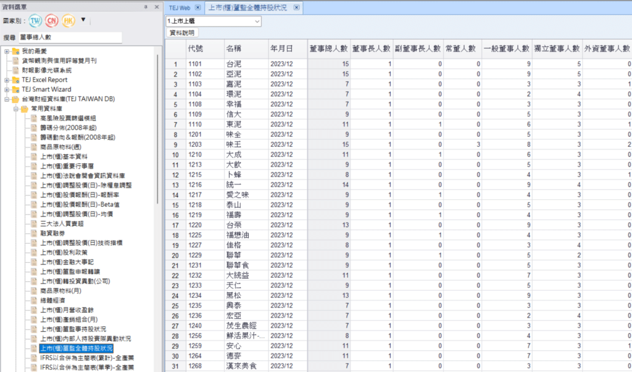This screenshot has height=372, width=632.
Task: Close the 上市(櫃)董監全體持股狀況 tab
Action: tap(296, 7)
